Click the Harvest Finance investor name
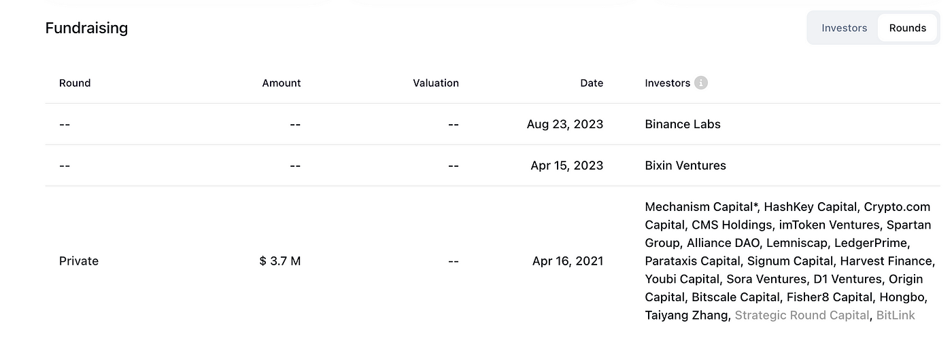 point(886,261)
